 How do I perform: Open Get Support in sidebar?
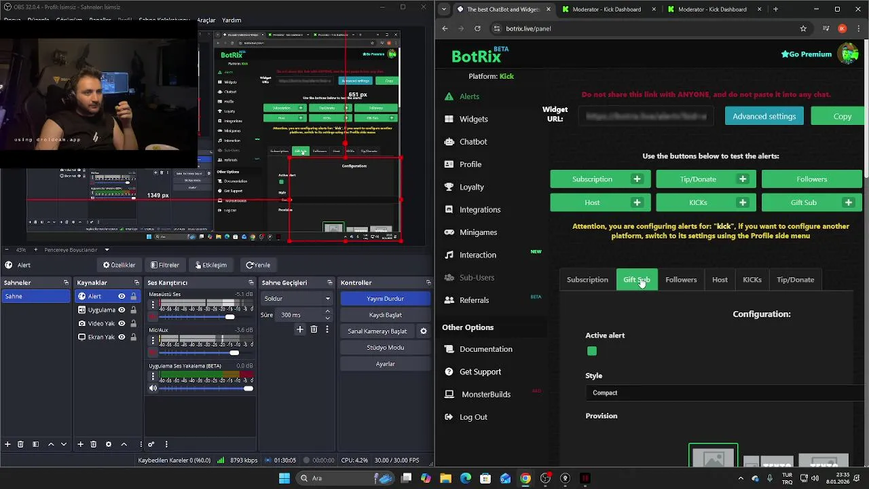[x=480, y=372]
